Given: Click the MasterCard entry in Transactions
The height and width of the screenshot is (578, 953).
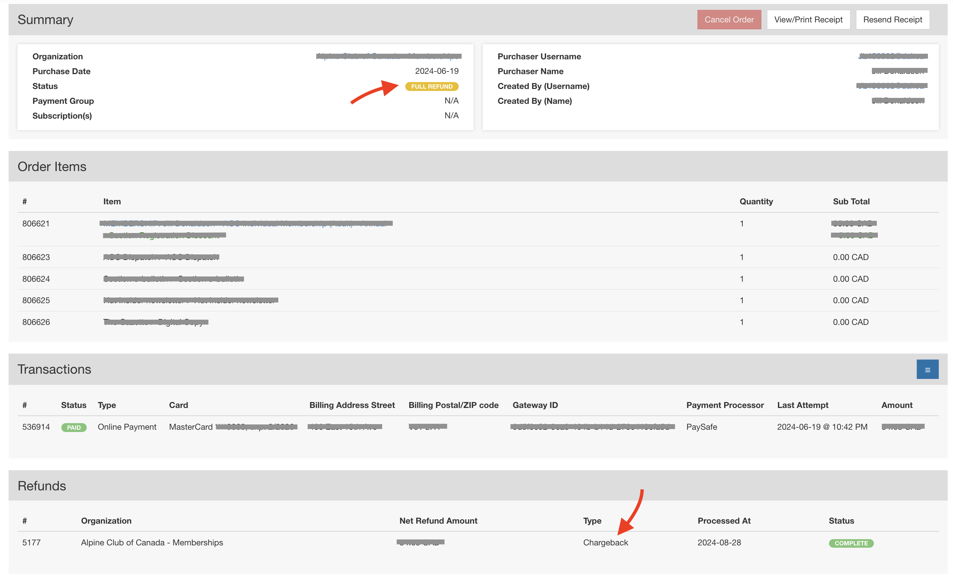Looking at the screenshot, I should (190, 427).
